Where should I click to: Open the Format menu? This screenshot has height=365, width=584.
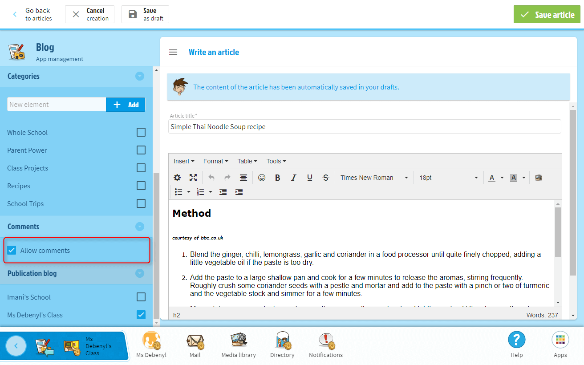tap(216, 161)
